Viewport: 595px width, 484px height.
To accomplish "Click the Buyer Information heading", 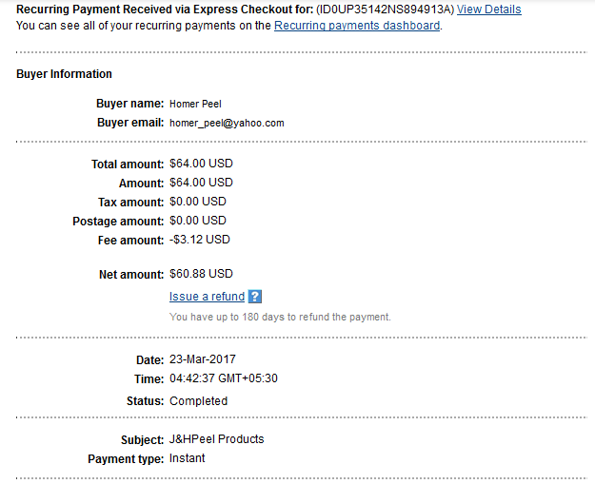I will (x=64, y=73).
